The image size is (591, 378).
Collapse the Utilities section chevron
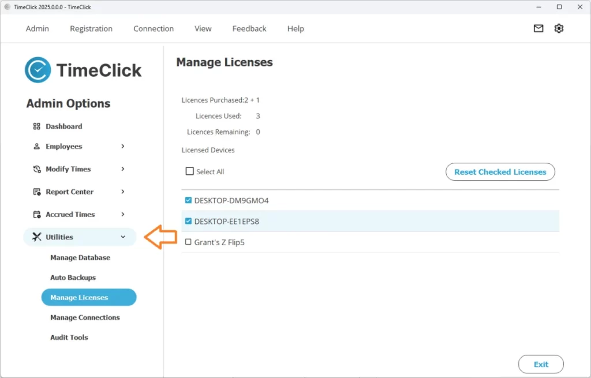click(123, 237)
